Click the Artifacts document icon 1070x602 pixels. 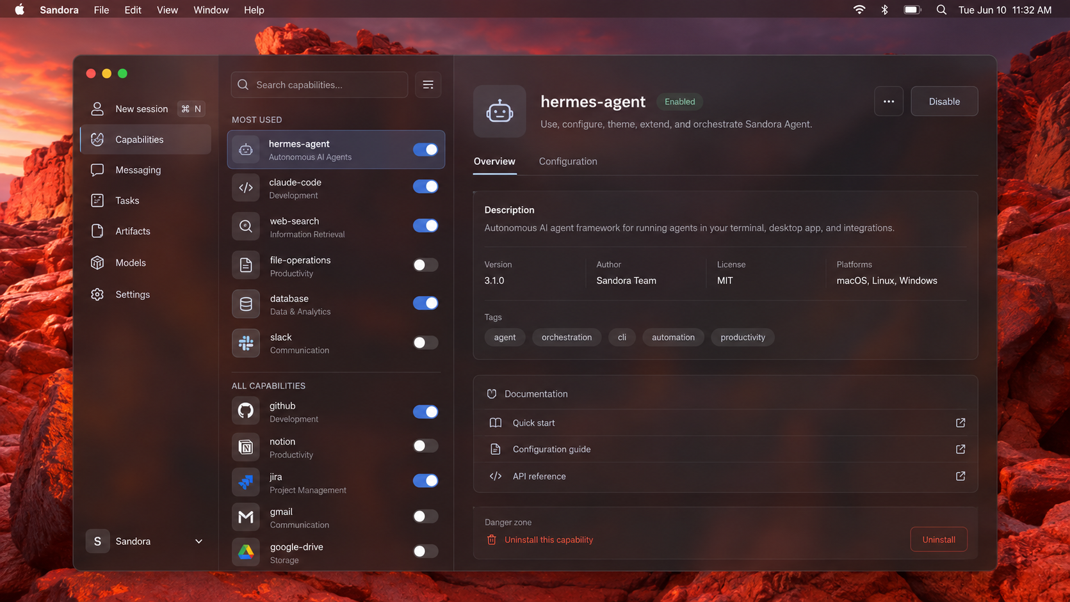click(97, 231)
